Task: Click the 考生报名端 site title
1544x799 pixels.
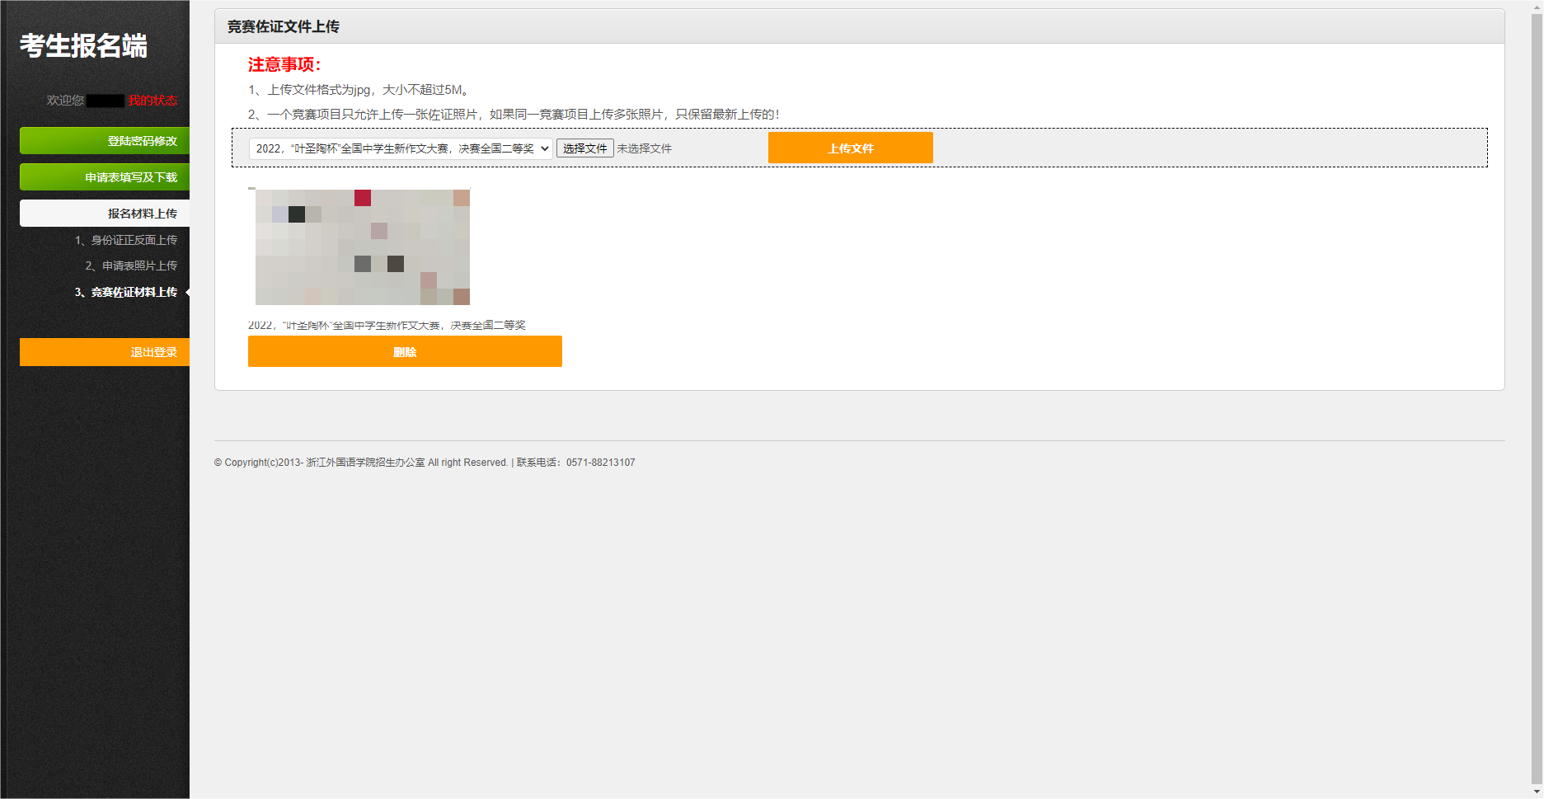Action: point(83,45)
